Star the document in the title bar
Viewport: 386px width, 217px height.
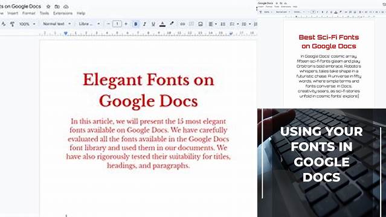[48, 7]
